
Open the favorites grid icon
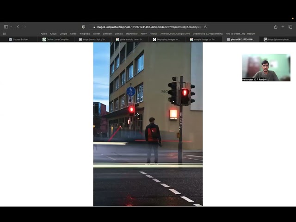4,34
